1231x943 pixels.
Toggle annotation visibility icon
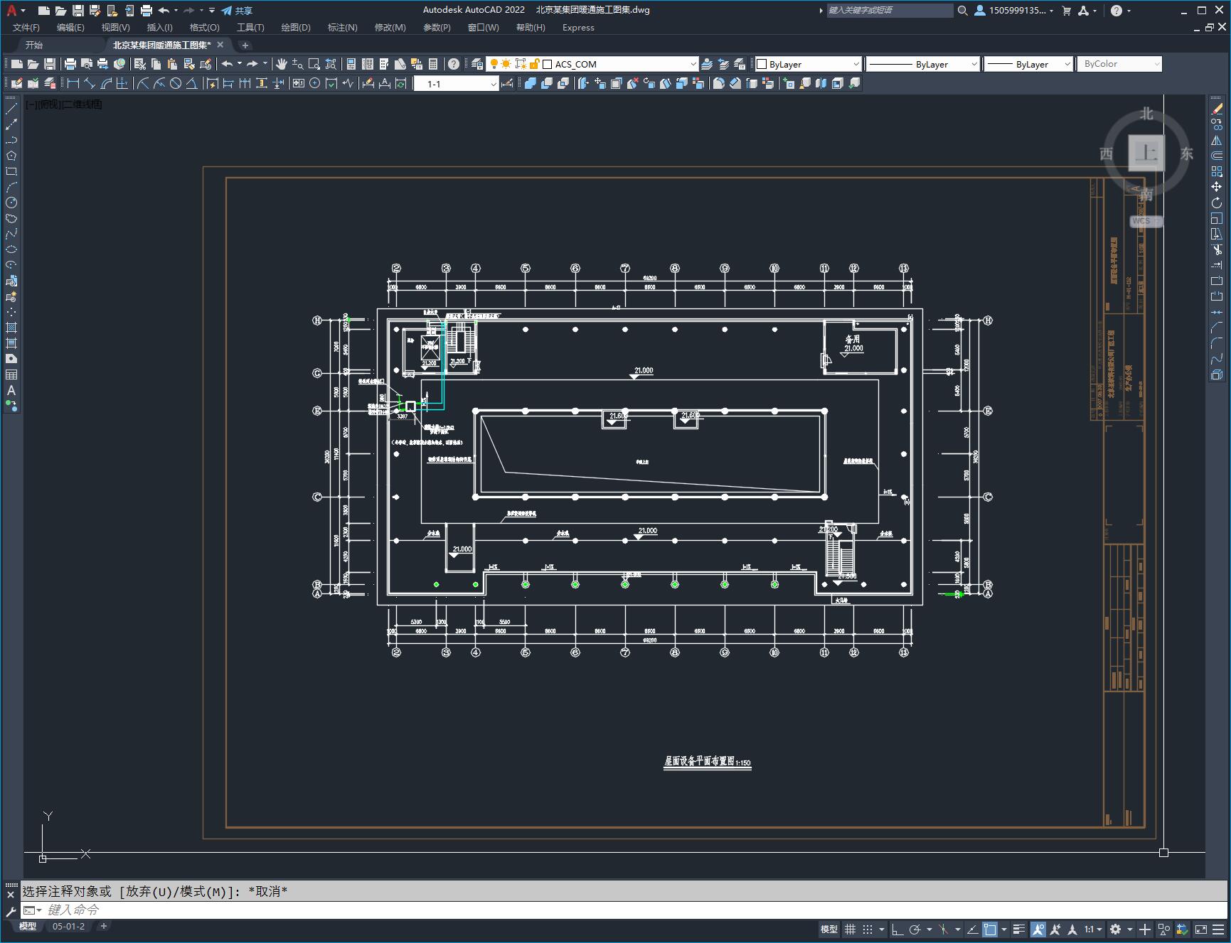click(1038, 929)
